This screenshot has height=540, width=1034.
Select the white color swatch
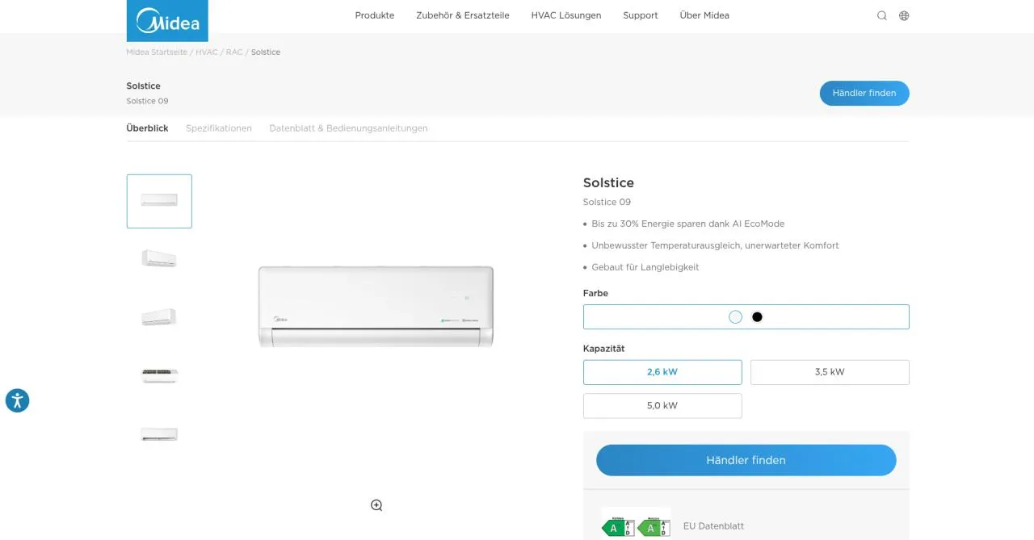click(735, 317)
